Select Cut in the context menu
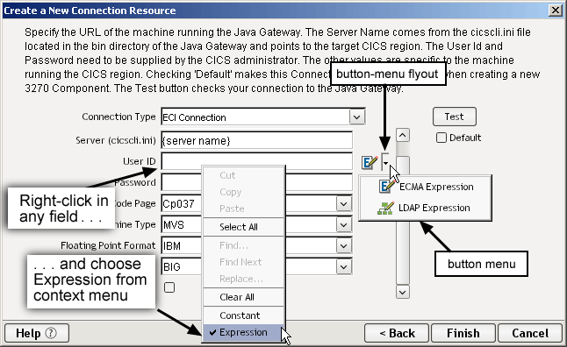567x347 pixels. [x=243, y=175]
